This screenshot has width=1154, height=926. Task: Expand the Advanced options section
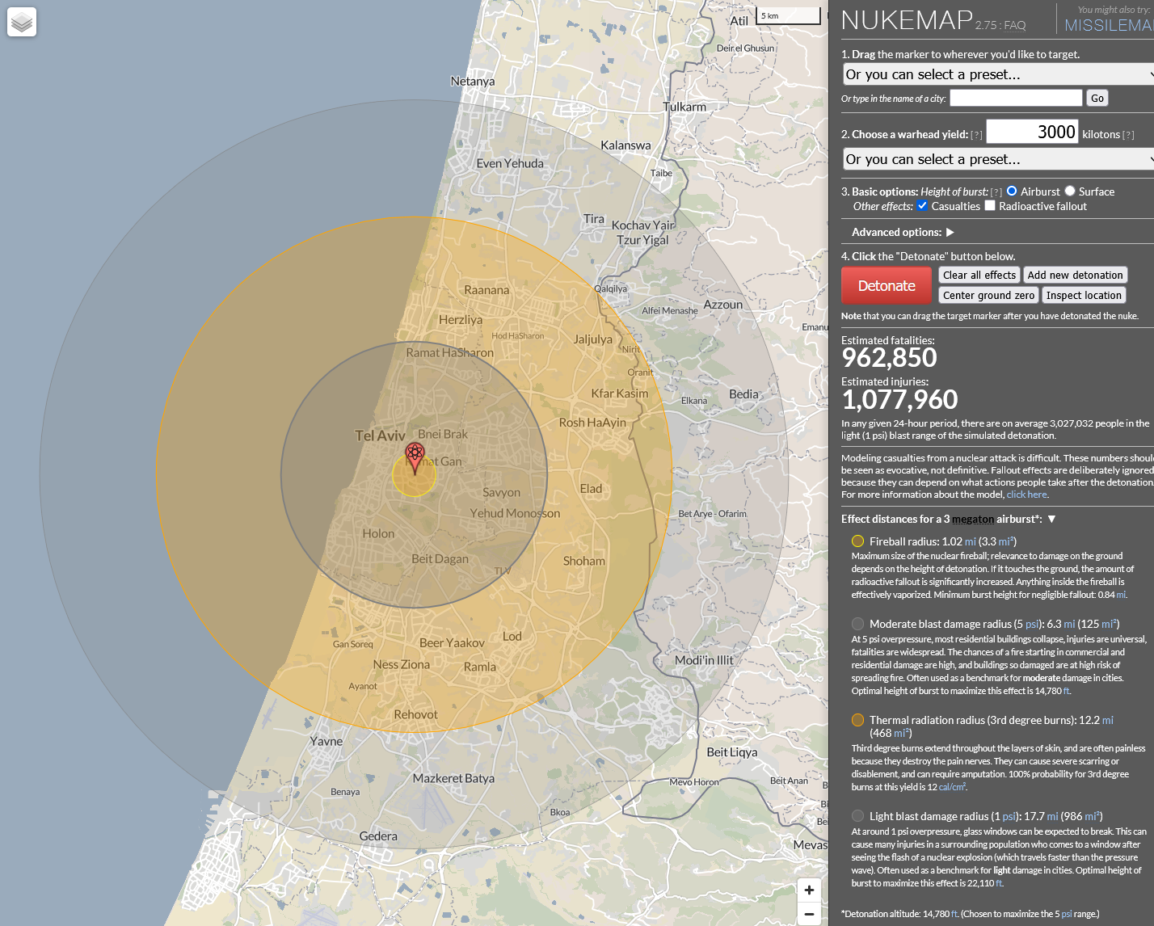[x=950, y=232]
